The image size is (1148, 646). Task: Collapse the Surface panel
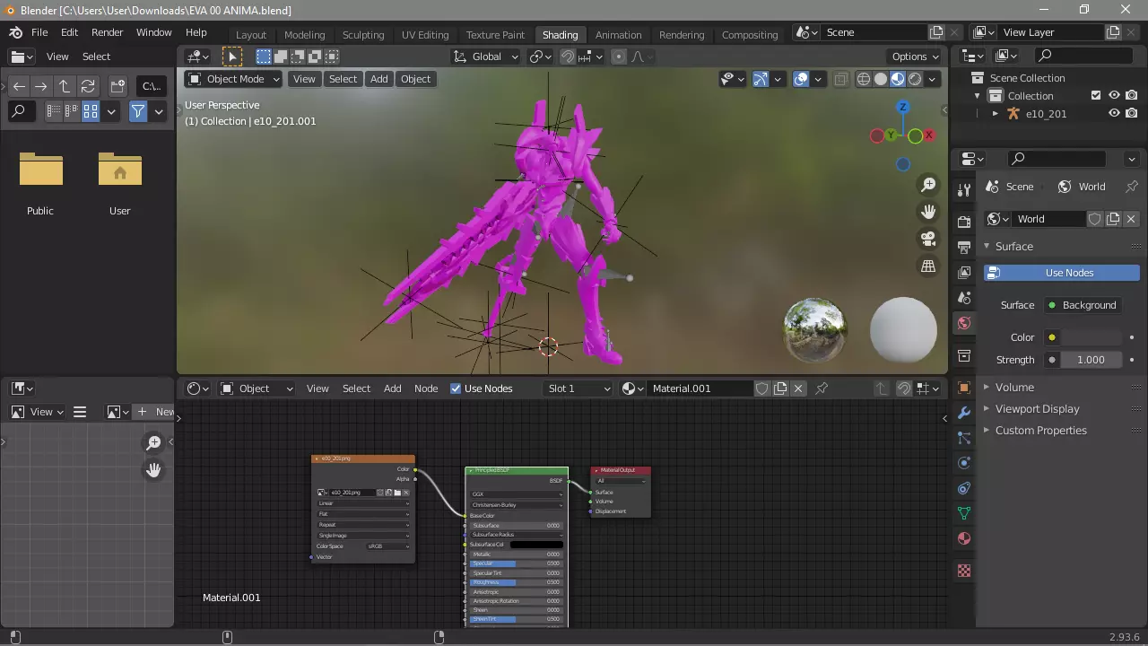coord(1013,247)
